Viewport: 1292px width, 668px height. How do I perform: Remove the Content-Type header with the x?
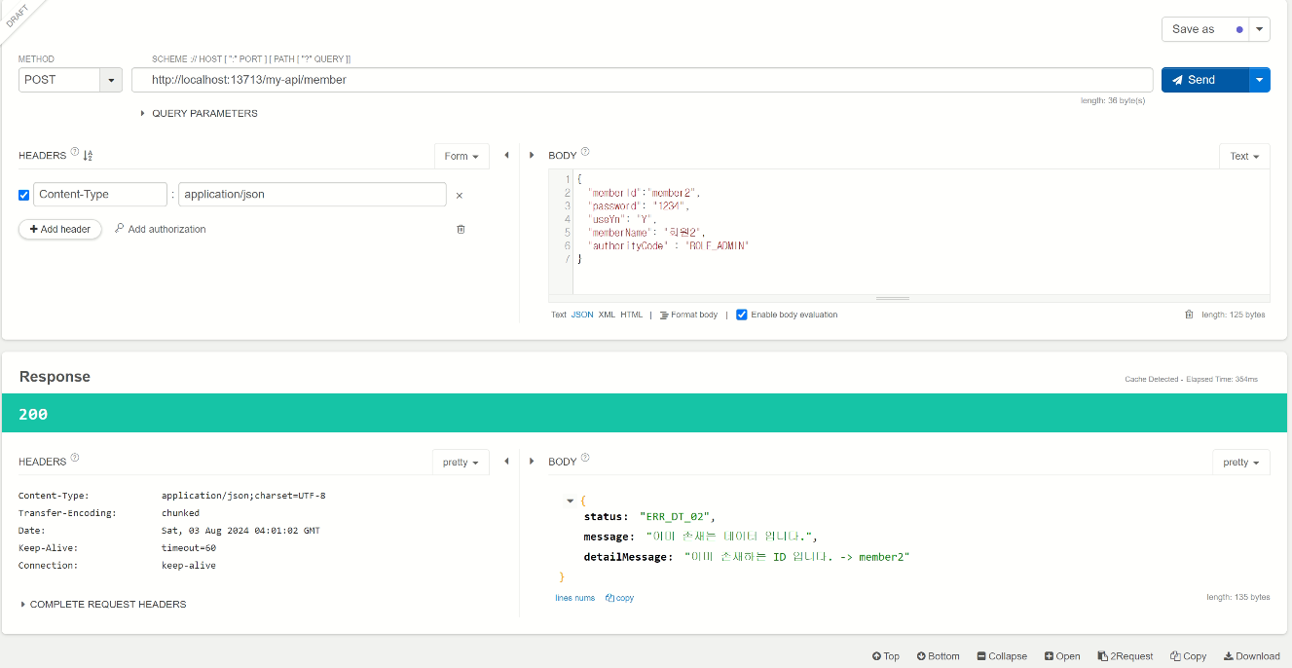coord(460,196)
